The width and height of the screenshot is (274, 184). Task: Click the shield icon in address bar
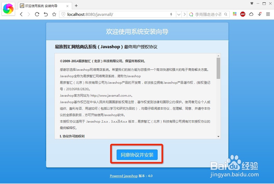pyautogui.click(x=64, y=14)
